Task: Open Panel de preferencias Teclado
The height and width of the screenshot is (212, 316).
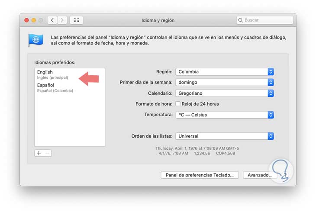Action: tap(200, 175)
